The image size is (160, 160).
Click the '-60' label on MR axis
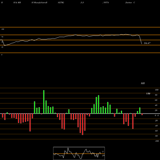156,131
